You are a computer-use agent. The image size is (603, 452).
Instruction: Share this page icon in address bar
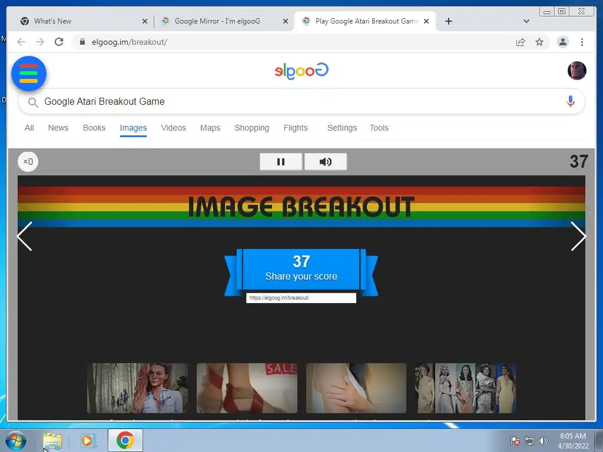[x=521, y=42]
